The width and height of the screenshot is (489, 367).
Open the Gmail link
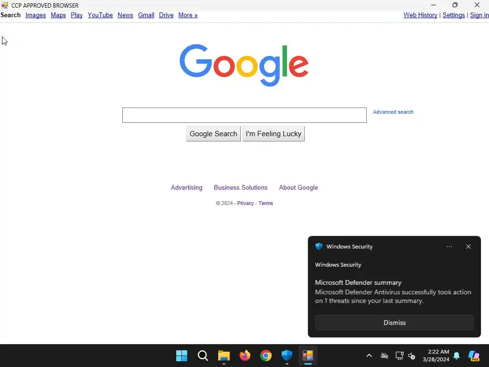[146, 15]
